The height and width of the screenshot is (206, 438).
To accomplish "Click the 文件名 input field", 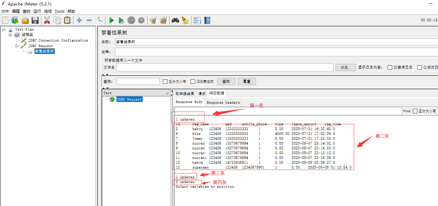I will pos(225,67).
